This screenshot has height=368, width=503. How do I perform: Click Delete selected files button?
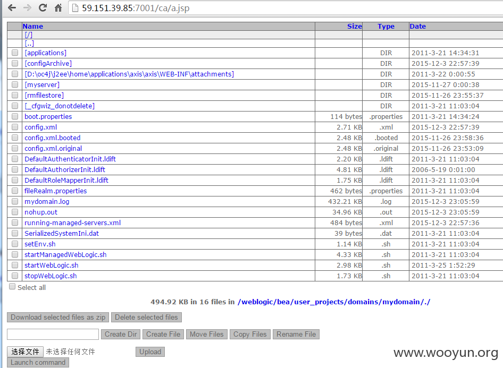point(146,317)
